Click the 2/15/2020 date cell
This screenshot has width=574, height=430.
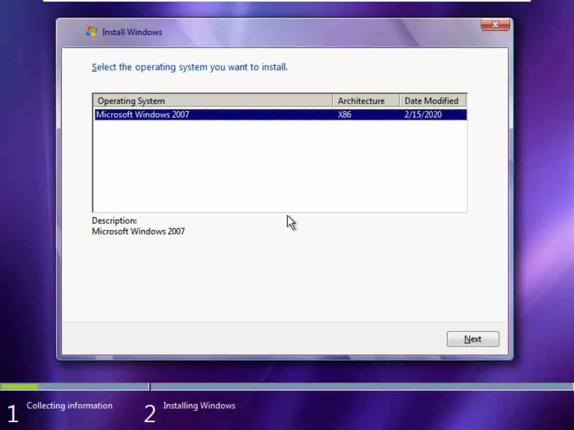pos(423,114)
